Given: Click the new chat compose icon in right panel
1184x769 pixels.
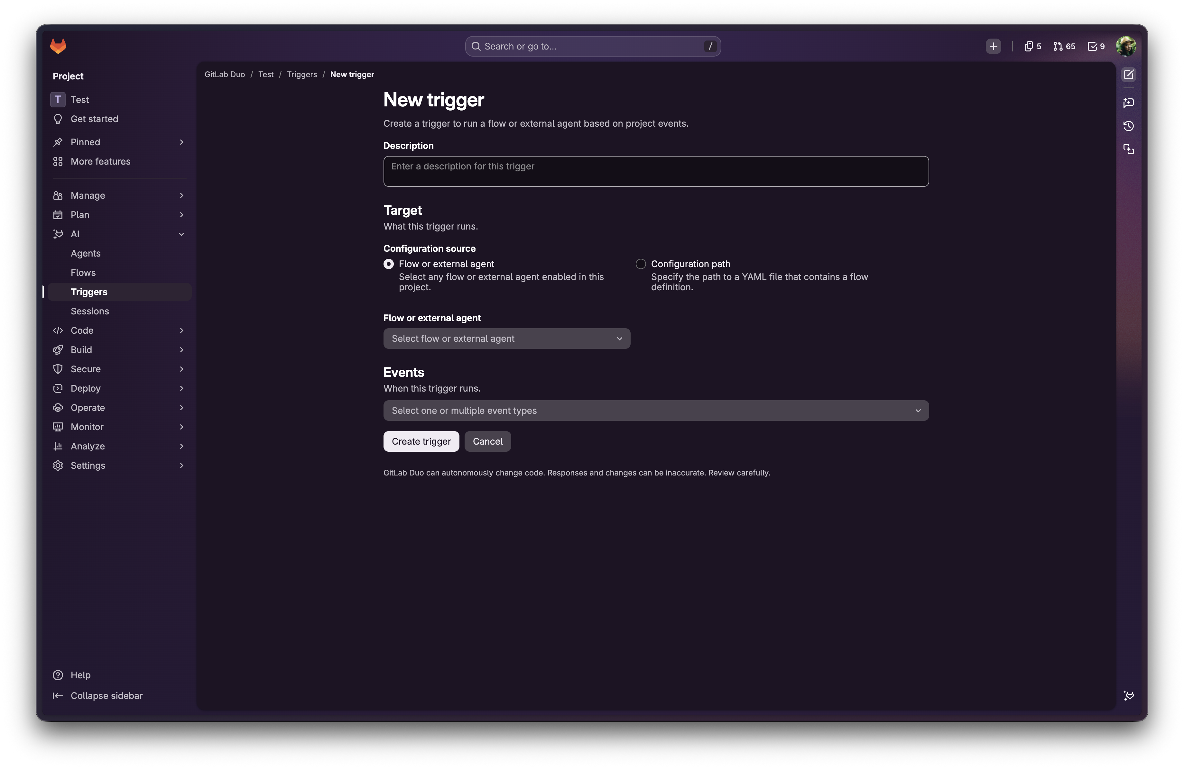Looking at the screenshot, I should [1128, 75].
